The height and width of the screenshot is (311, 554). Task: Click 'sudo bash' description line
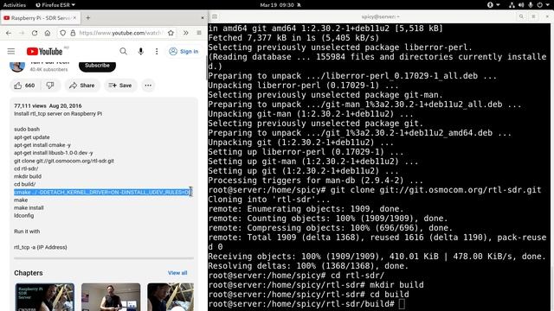click(27, 129)
